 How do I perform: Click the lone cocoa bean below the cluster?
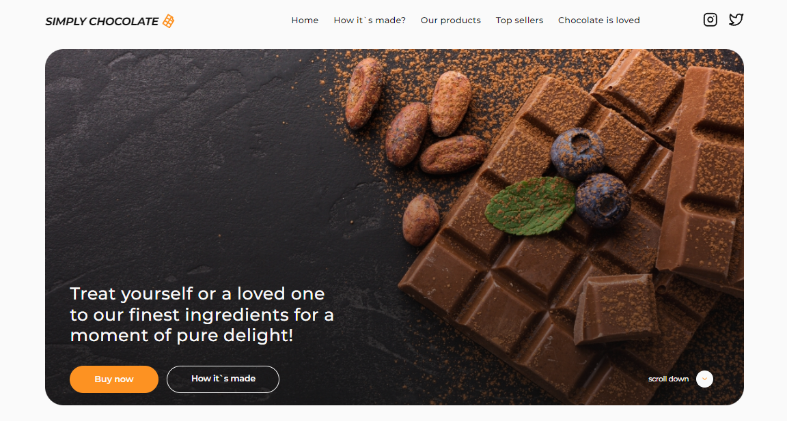click(421, 220)
